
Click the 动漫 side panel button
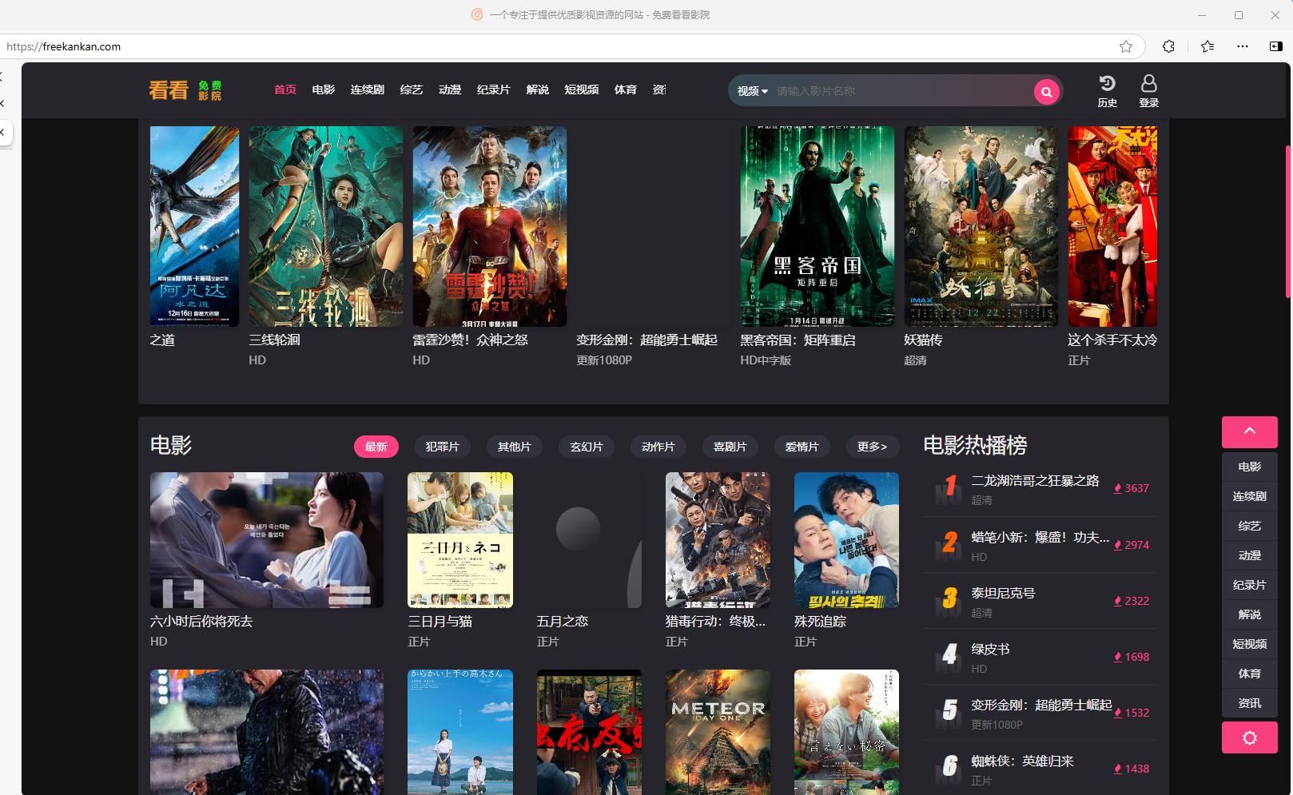1249,555
